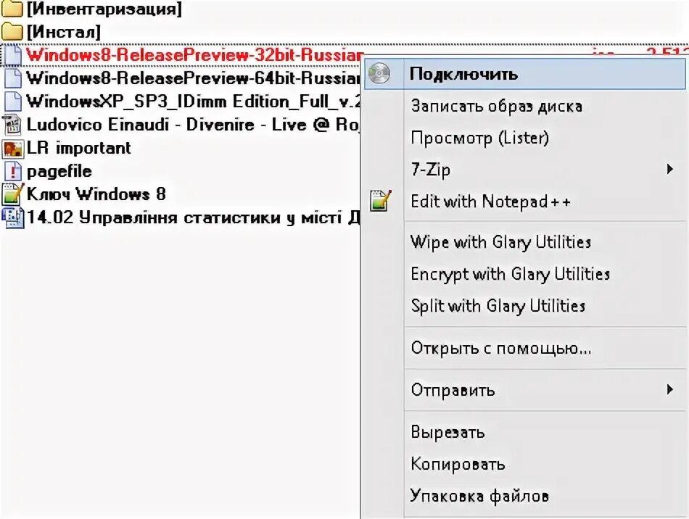The height and width of the screenshot is (519, 689).
Task: Select the WindowsXP_SP3_IDimm Edition_Full file name
Action: [194, 101]
